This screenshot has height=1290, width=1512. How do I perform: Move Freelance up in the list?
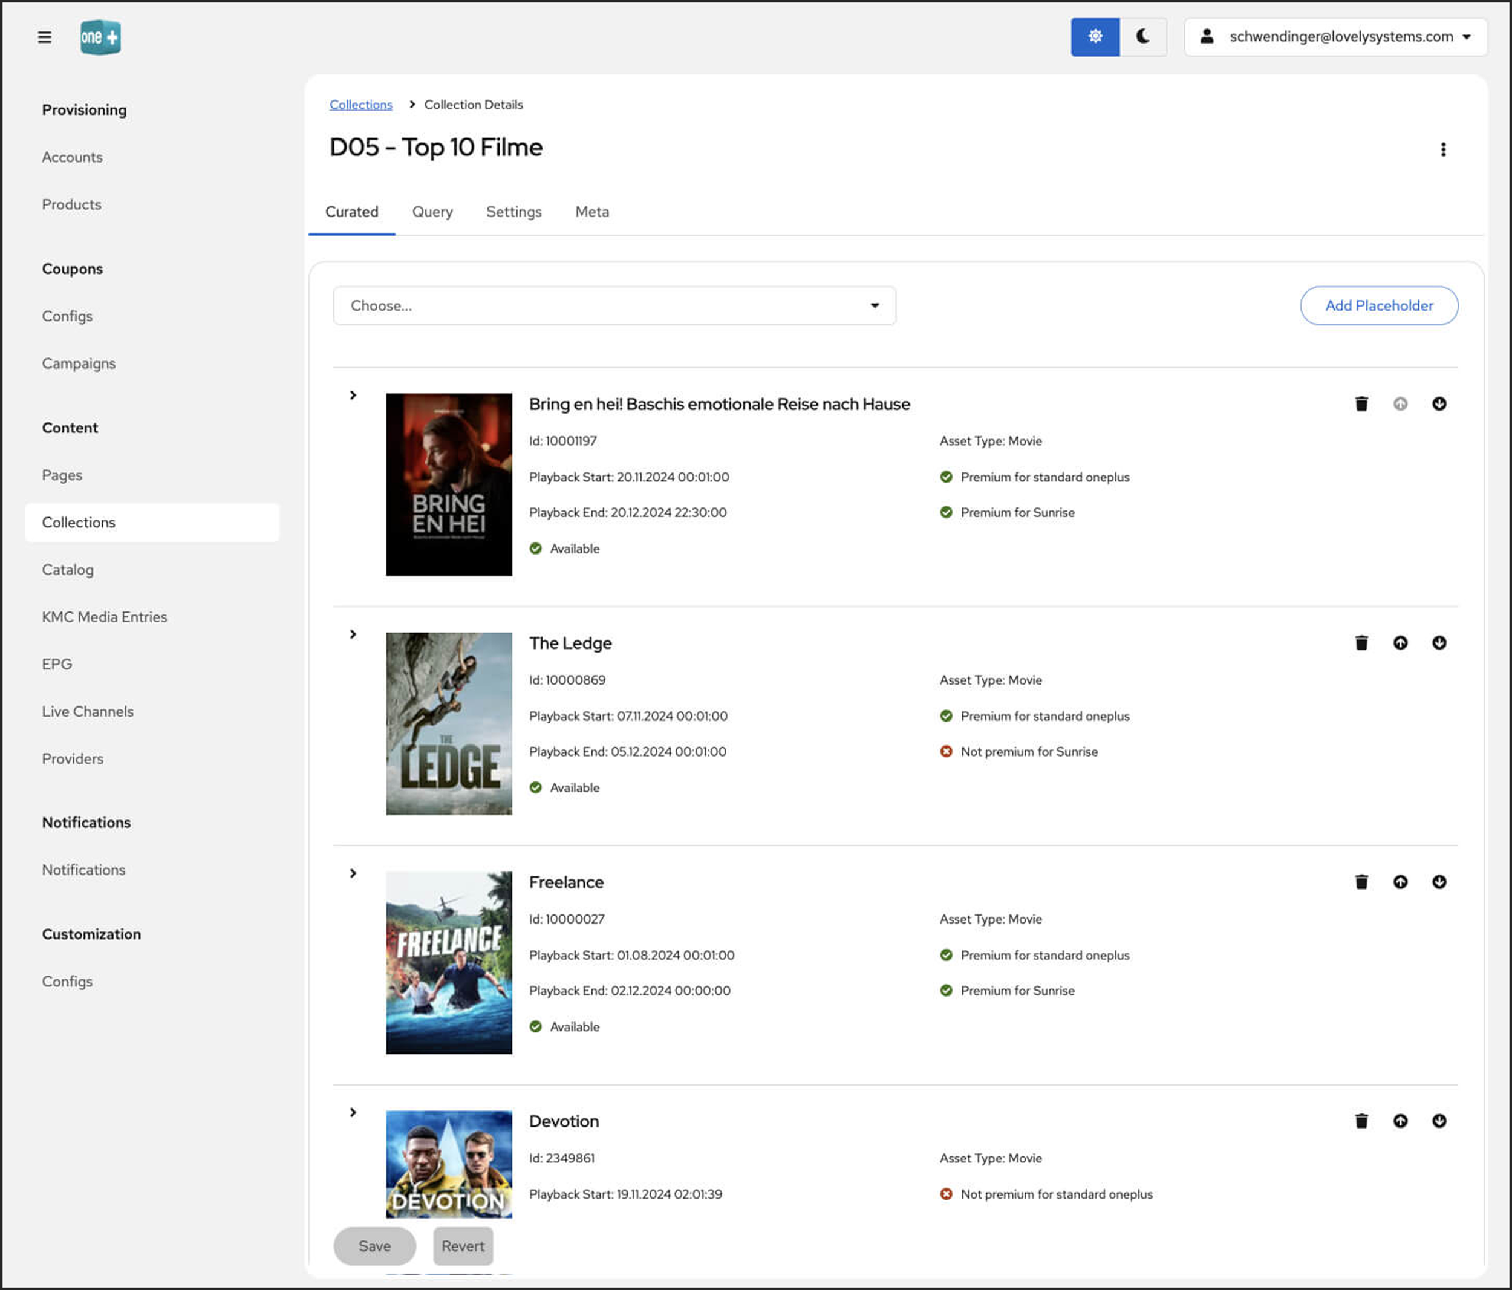point(1400,882)
